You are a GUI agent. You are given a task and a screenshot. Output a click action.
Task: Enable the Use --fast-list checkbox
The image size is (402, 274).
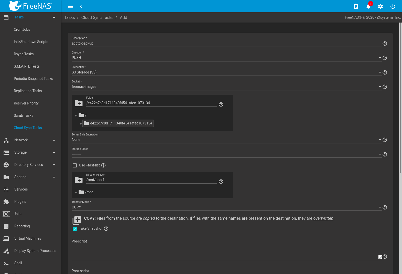click(x=75, y=165)
